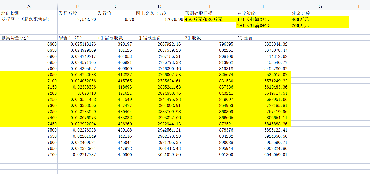
Task: Click the '网上金额（万）' cell
Action: pyautogui.click(x=159, y=13)
